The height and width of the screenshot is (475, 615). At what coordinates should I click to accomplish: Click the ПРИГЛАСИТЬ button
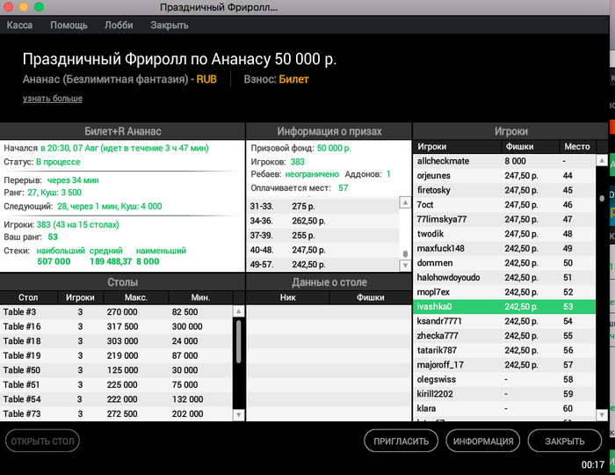pos(401,441)
